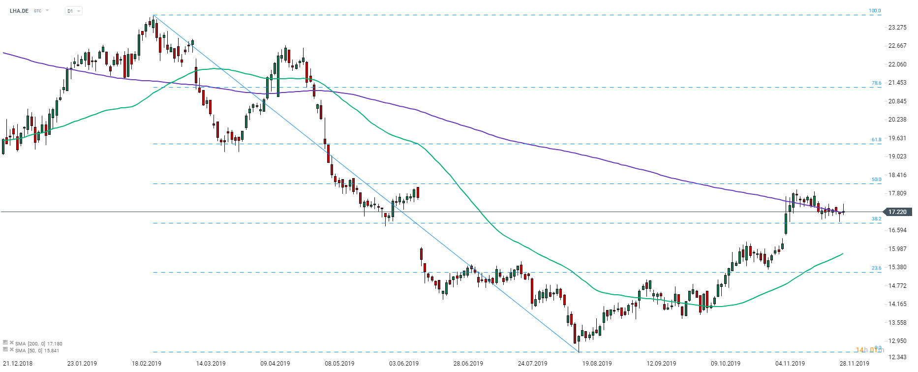918x372 pixels.
Task: Remove the SMA 50 indicator with its X
Action: (x=11, y=350)
